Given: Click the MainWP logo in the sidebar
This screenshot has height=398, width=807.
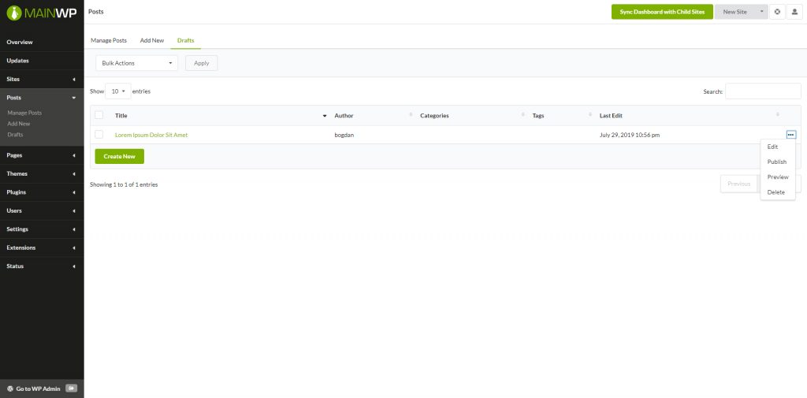Looking at the screenshot, I should tap(41, 12).
